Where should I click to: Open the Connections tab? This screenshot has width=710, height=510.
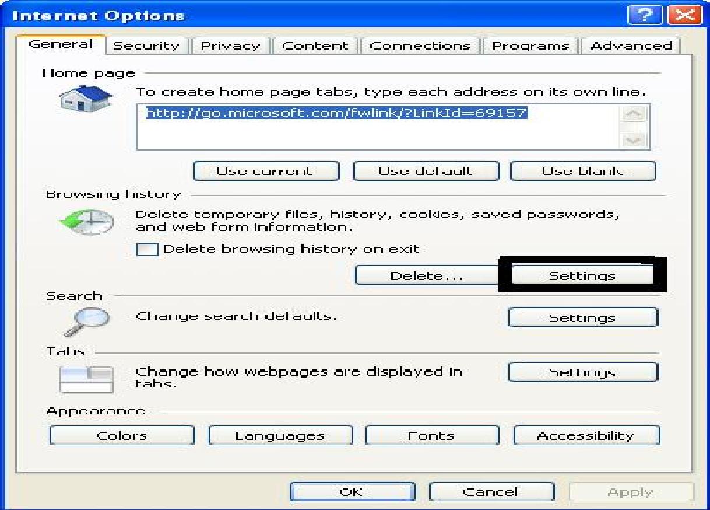pos(420,45)
